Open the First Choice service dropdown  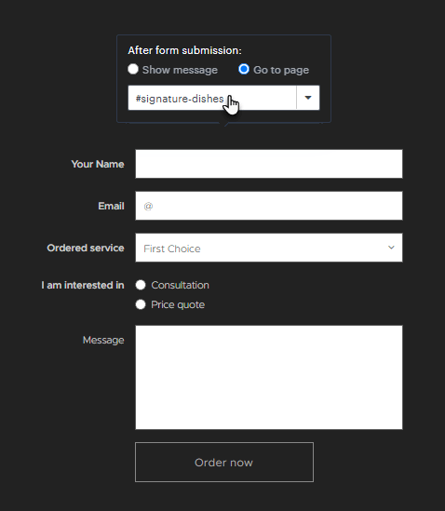269,248
